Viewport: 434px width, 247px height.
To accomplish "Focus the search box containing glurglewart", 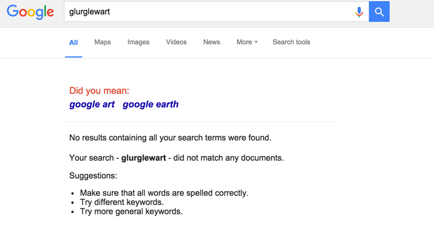I will [x=216, y=12].
